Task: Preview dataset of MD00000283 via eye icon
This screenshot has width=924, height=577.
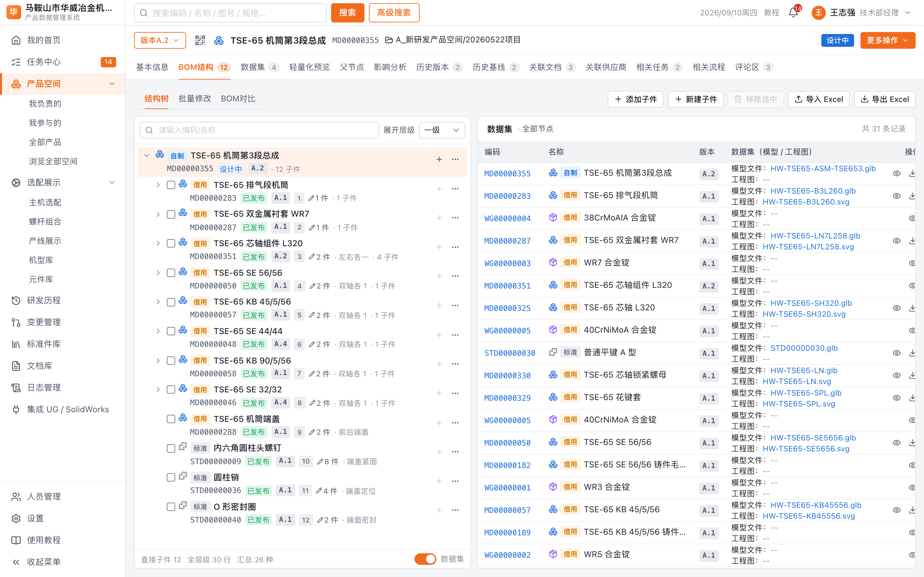Action: (x=896, y=196)
